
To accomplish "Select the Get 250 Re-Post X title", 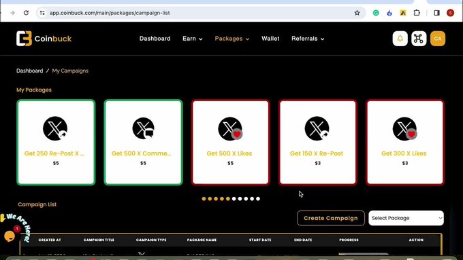I will pos(54,153).
